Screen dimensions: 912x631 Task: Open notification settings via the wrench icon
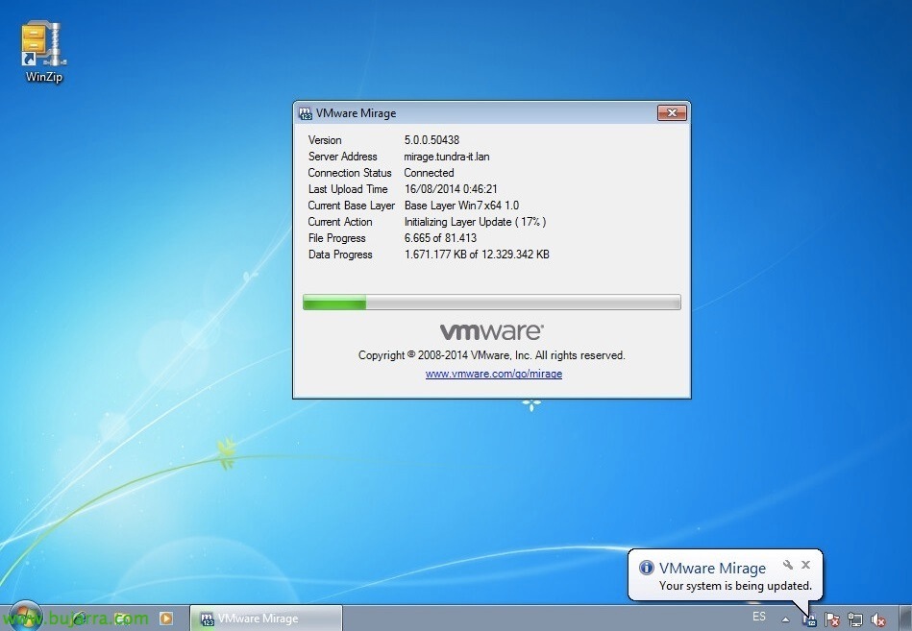788,564
